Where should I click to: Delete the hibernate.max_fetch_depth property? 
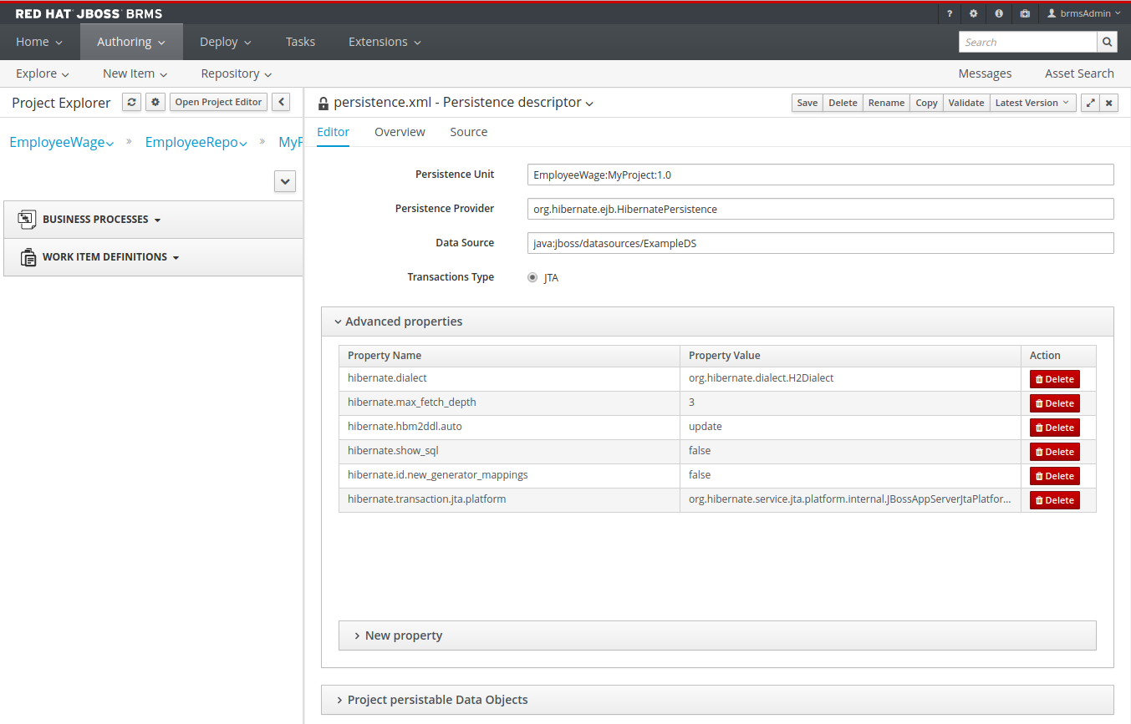click(x=1054, y=403)
